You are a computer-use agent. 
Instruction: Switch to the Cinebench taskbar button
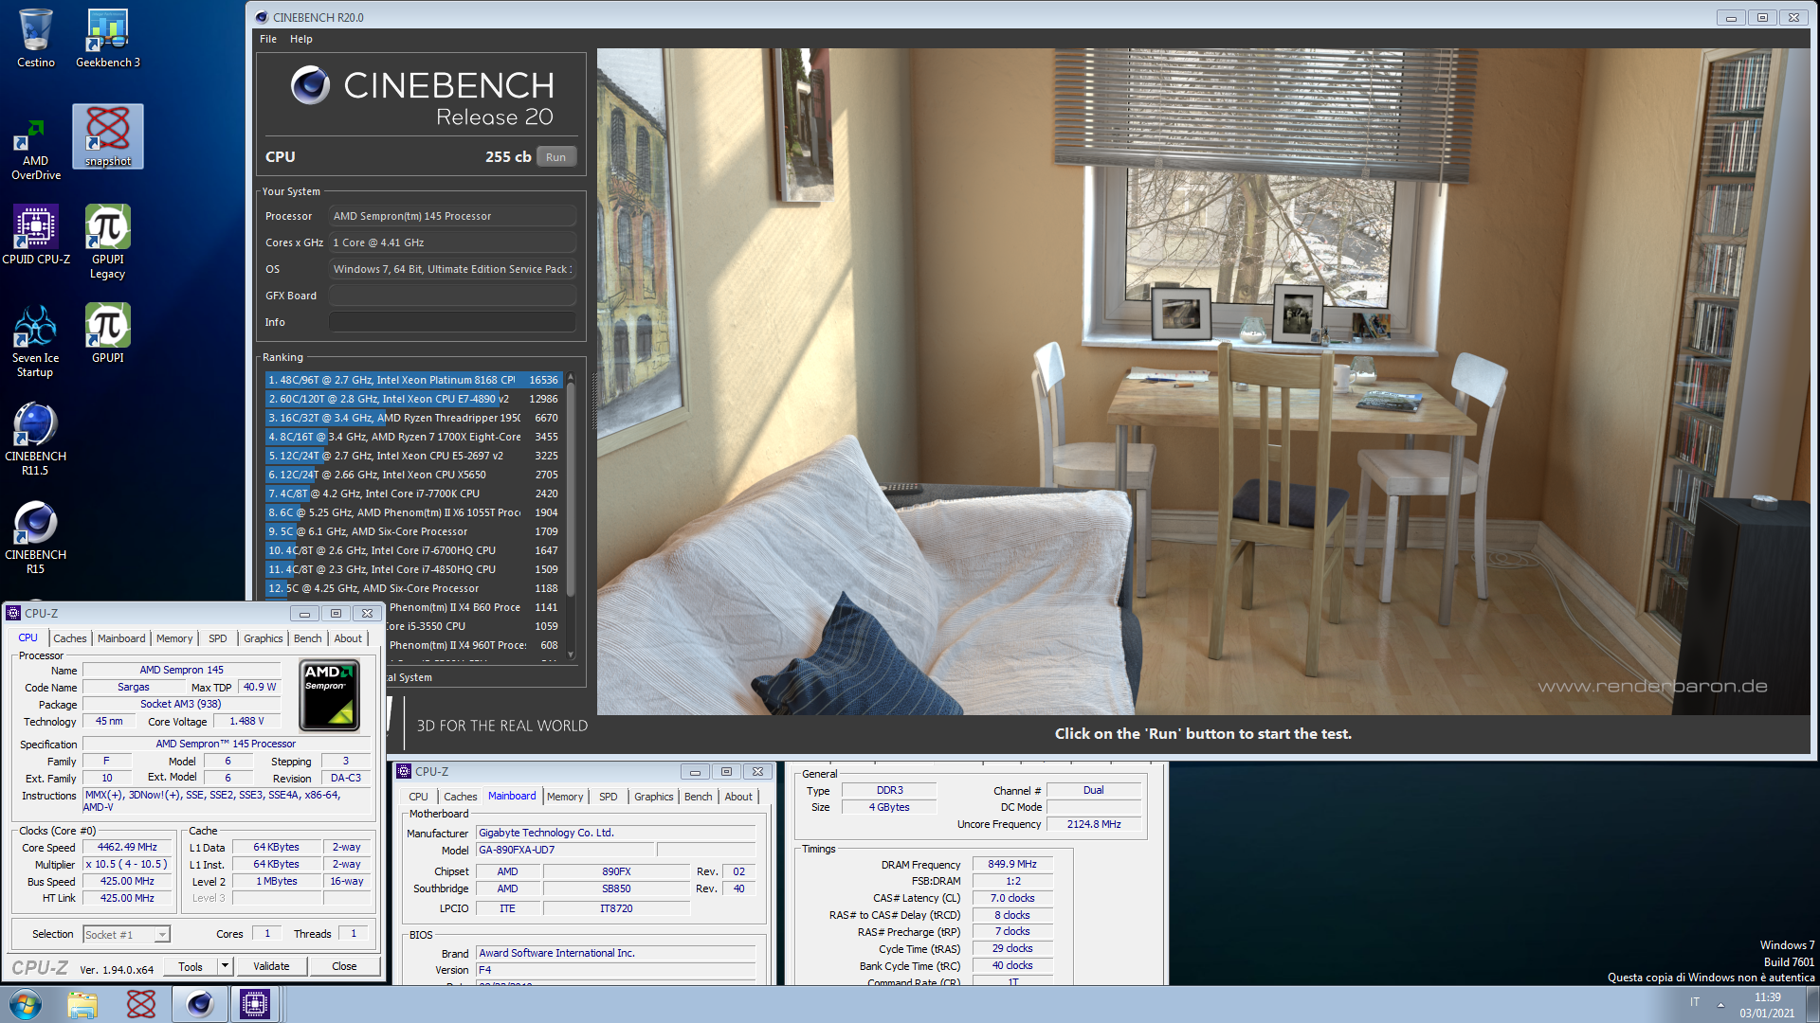[x=199, y=1004]
